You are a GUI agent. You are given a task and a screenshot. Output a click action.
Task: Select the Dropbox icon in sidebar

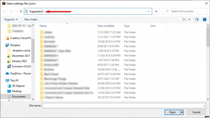click(7, 45)
